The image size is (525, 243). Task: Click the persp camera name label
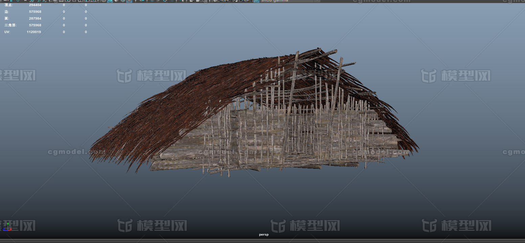pos(264,235)
